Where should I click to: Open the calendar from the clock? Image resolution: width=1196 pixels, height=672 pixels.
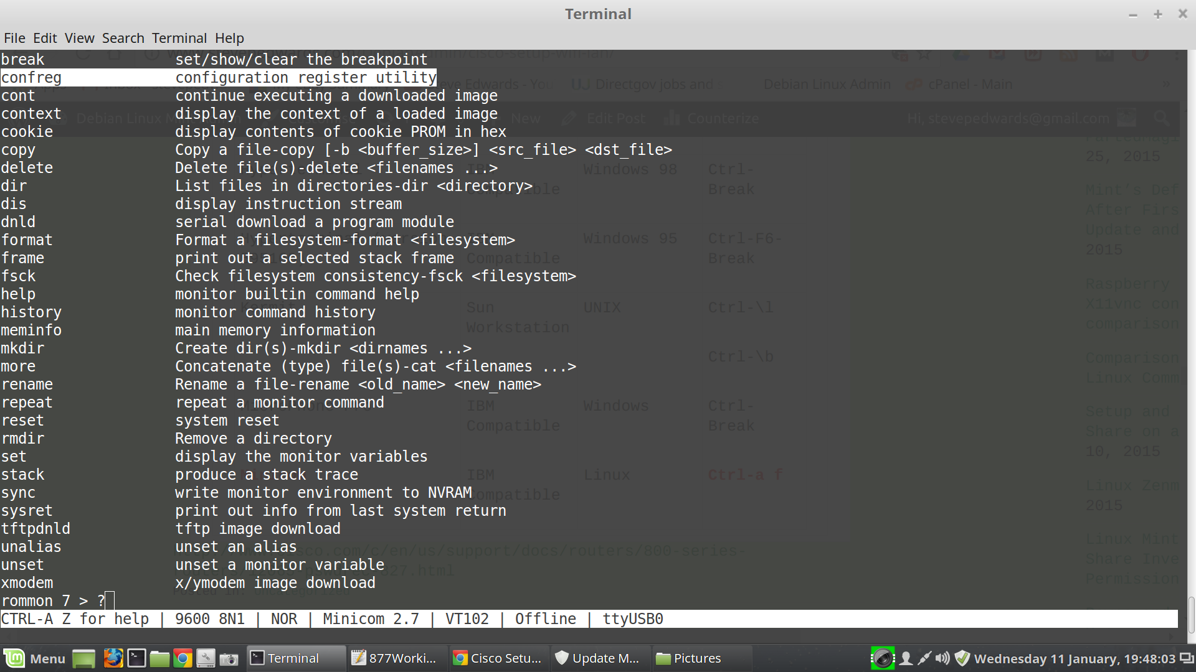coord(1075,658)
